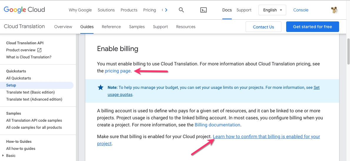Click the Get started for free button
350x161 pixels.
click(x=312, y=27)
